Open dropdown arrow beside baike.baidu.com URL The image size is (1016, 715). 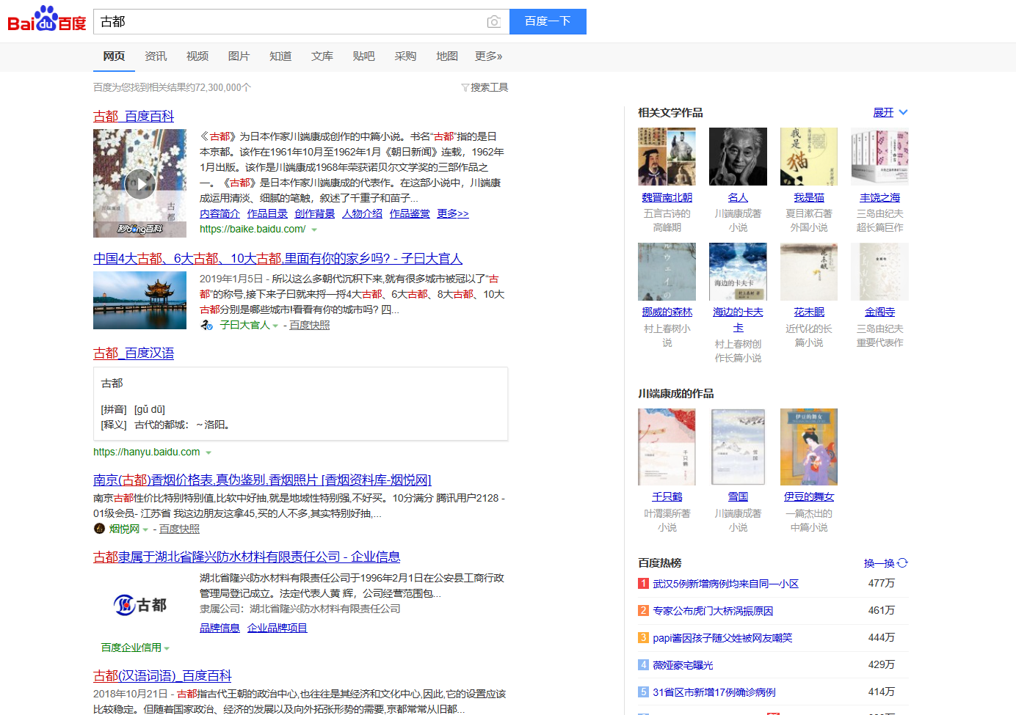[314, 230]
